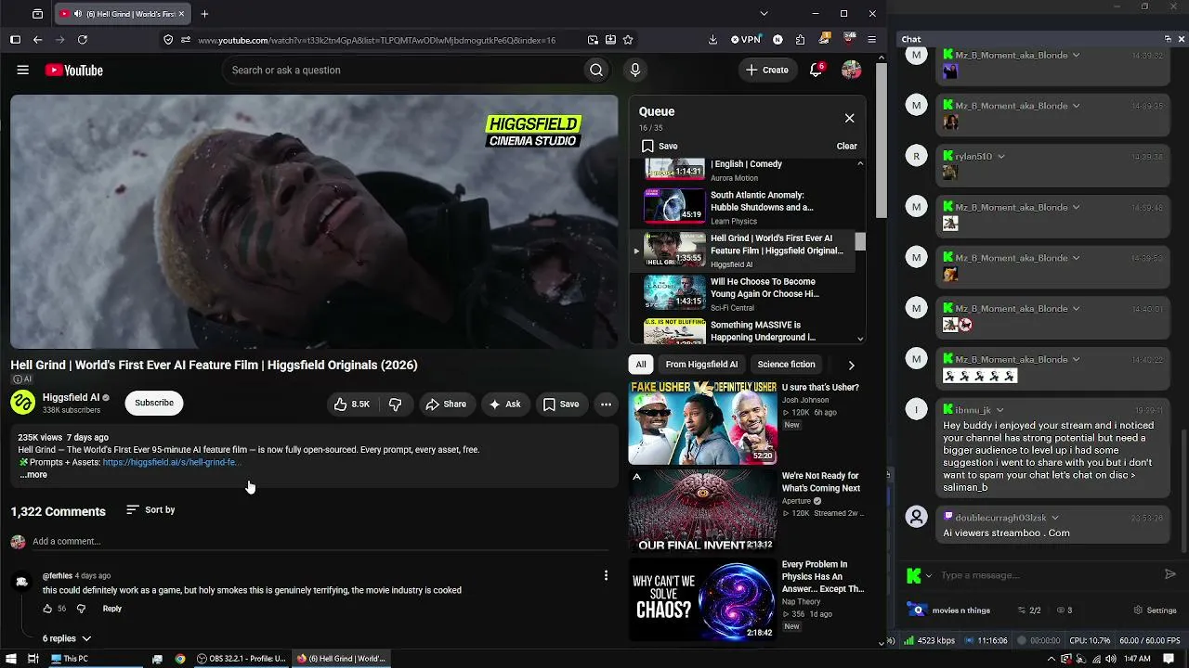Pop out the Chat dock

(1168, 39)
